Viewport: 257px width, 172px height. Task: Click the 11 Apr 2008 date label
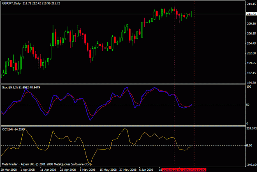(48, 170)
